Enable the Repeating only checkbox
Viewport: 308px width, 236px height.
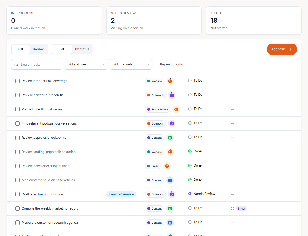156,64
